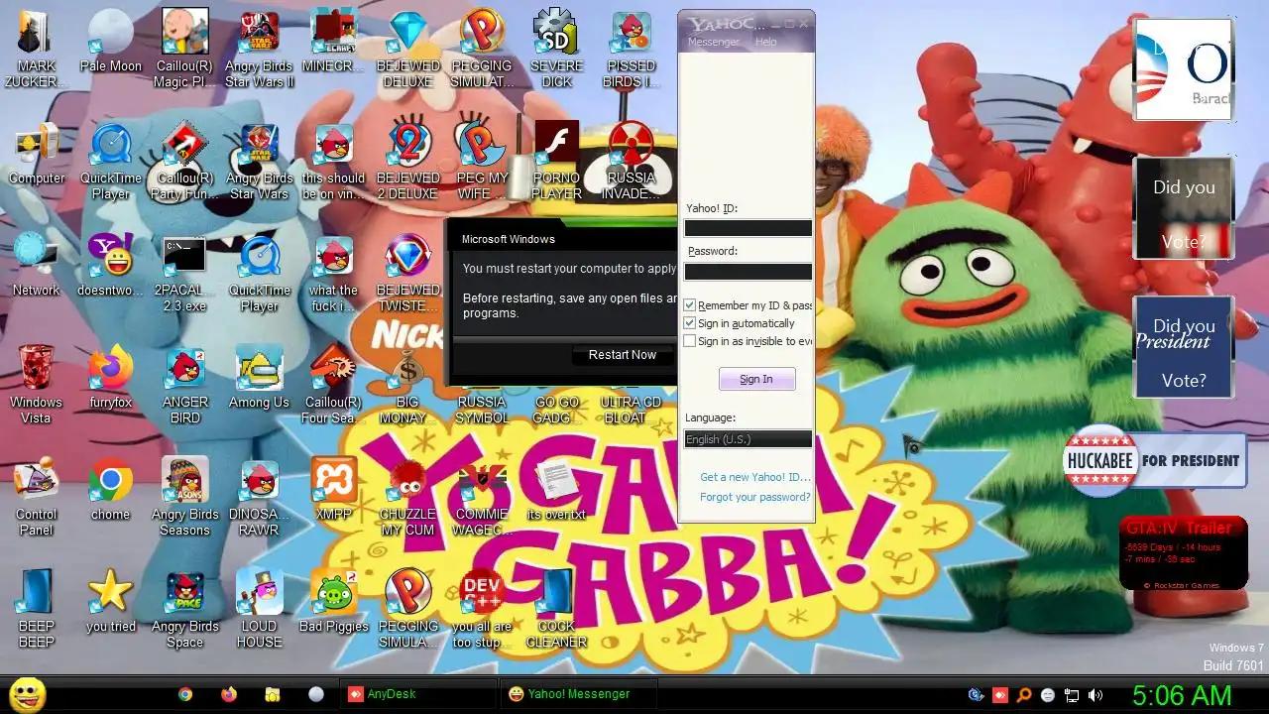Launch Chrome from the taskbar

tap(185, 695)
